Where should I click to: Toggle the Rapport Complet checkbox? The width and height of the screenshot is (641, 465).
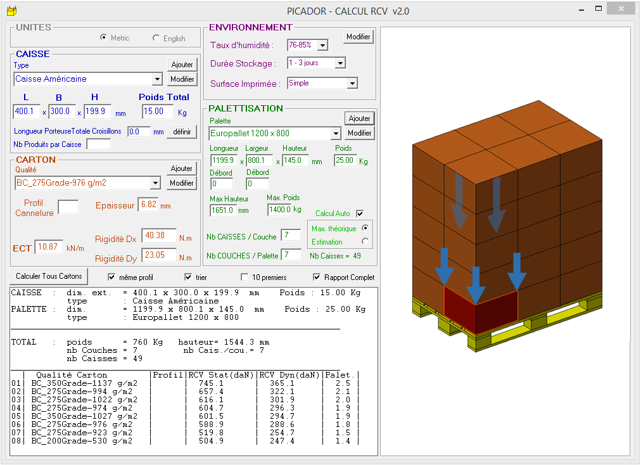317,277
